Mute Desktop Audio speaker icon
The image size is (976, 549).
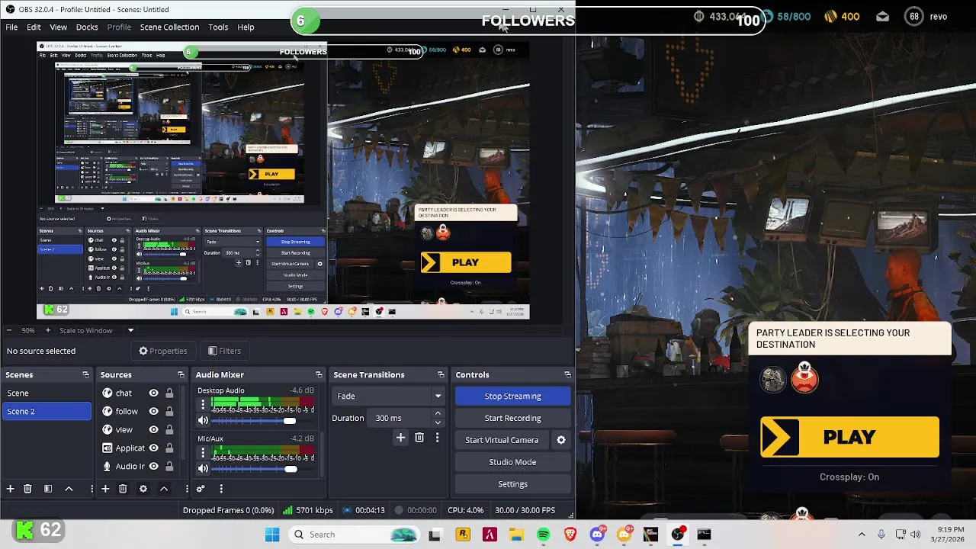tap(203, 421)
